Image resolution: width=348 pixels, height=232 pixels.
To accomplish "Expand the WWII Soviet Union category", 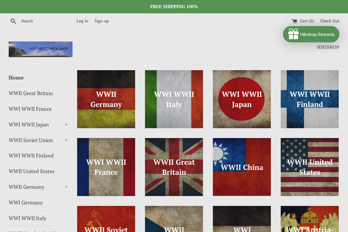I will tap(66, 140).
